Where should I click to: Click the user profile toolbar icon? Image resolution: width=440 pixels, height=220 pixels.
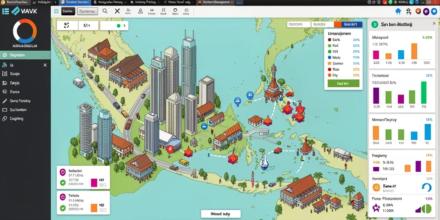(141, 11)
